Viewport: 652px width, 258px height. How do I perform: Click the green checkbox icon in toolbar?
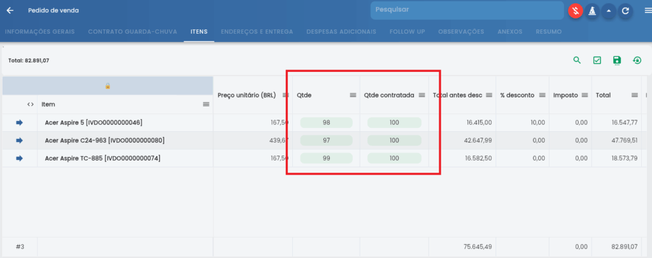pyautogui.click(x=597, y=61)
